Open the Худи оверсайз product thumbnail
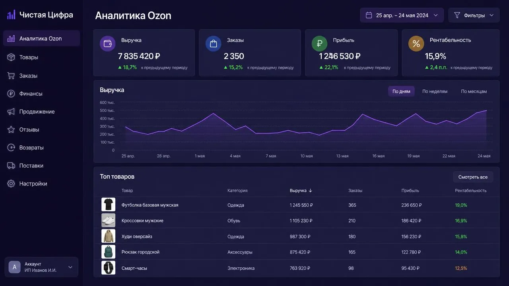 click(x=108, y=236)
